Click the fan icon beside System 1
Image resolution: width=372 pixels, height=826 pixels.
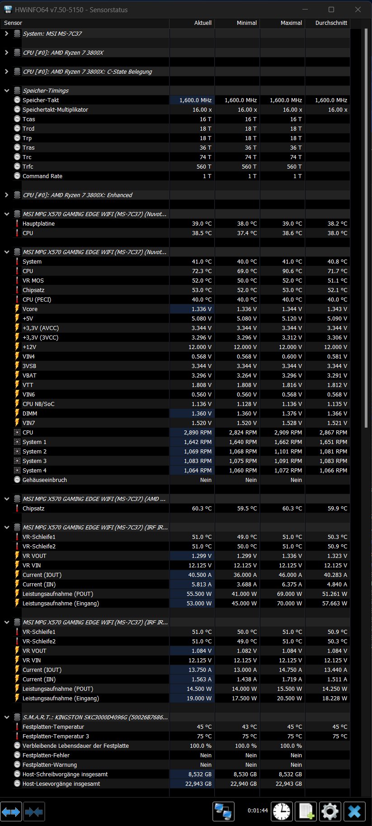coord(17,442)
